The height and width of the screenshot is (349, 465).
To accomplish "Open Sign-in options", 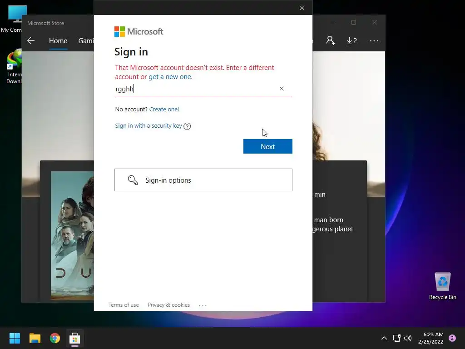I will coord(203,180).
